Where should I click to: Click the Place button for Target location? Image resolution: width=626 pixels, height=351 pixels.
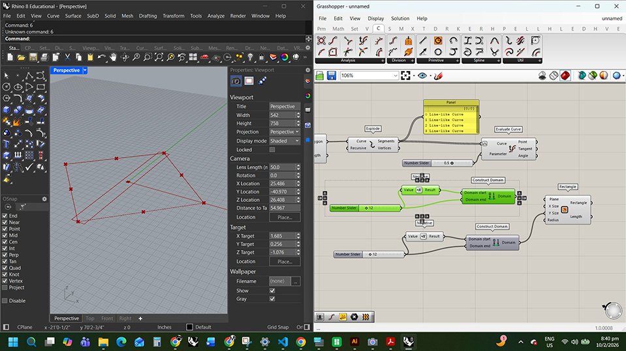[x=285, y=261]
